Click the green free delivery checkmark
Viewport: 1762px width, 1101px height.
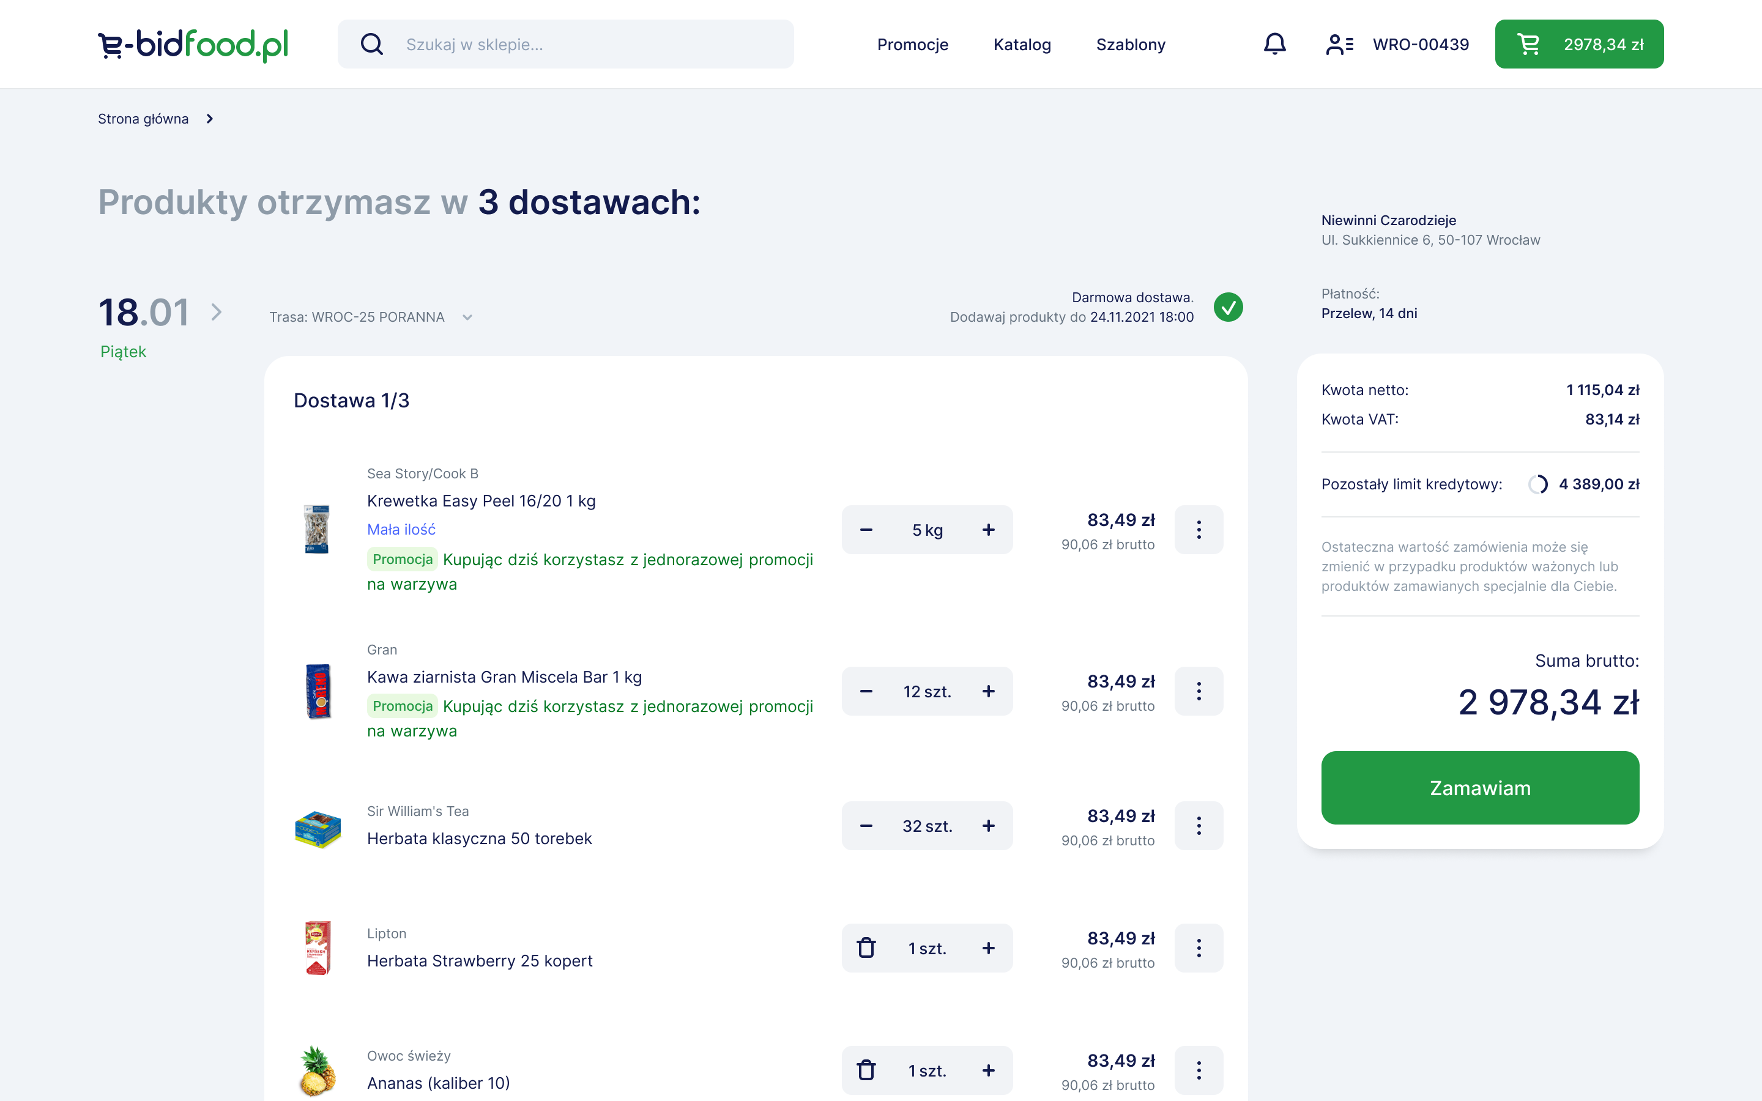click(x=1229, y=307)
